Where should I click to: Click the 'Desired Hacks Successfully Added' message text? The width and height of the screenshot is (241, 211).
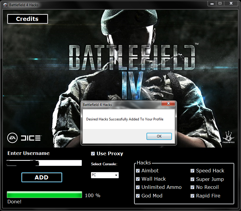click(125, 119)
